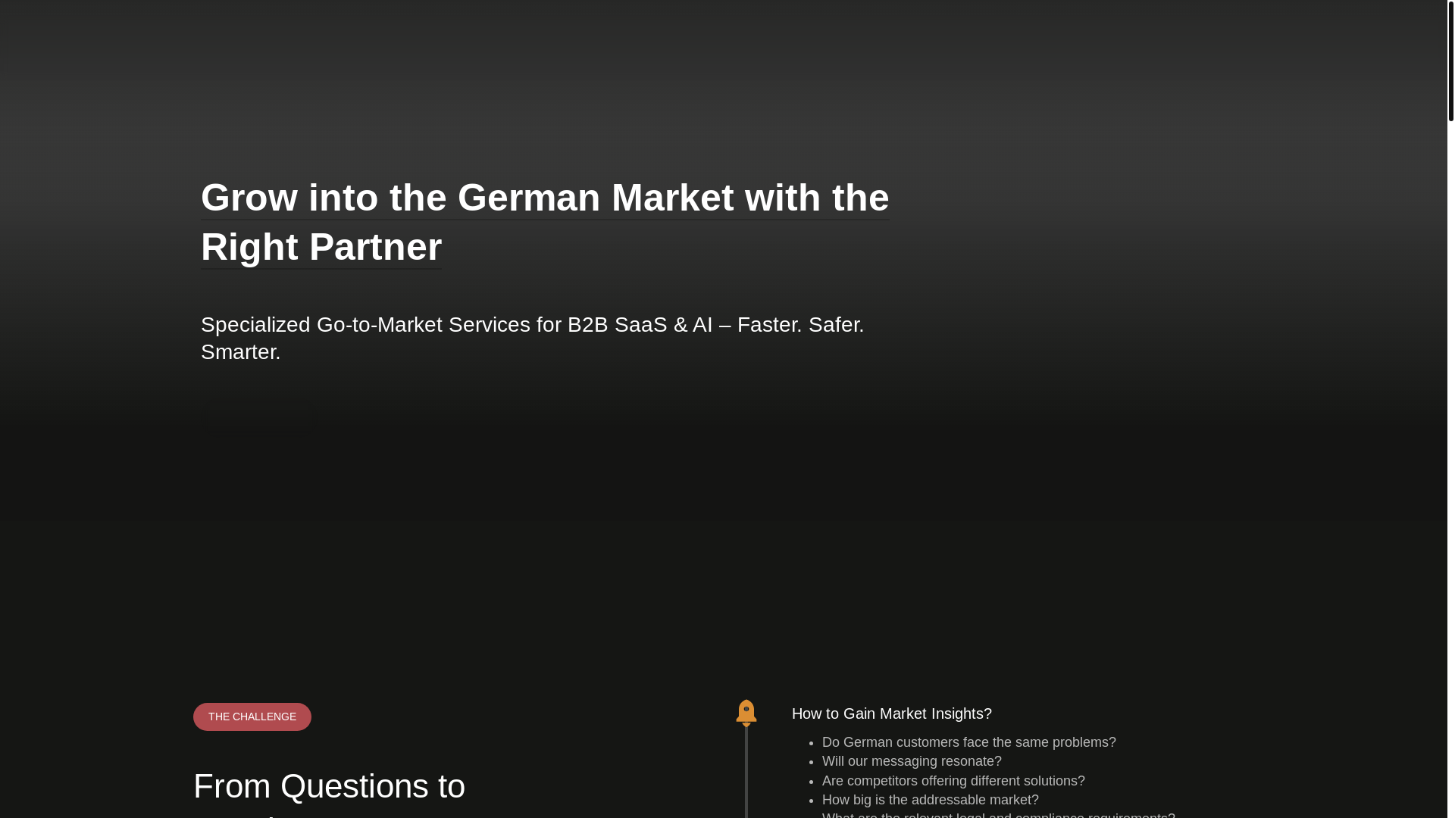
Task: Select 'How to Gain Market Insights?' heading
Action: click(x=891, y=713)
